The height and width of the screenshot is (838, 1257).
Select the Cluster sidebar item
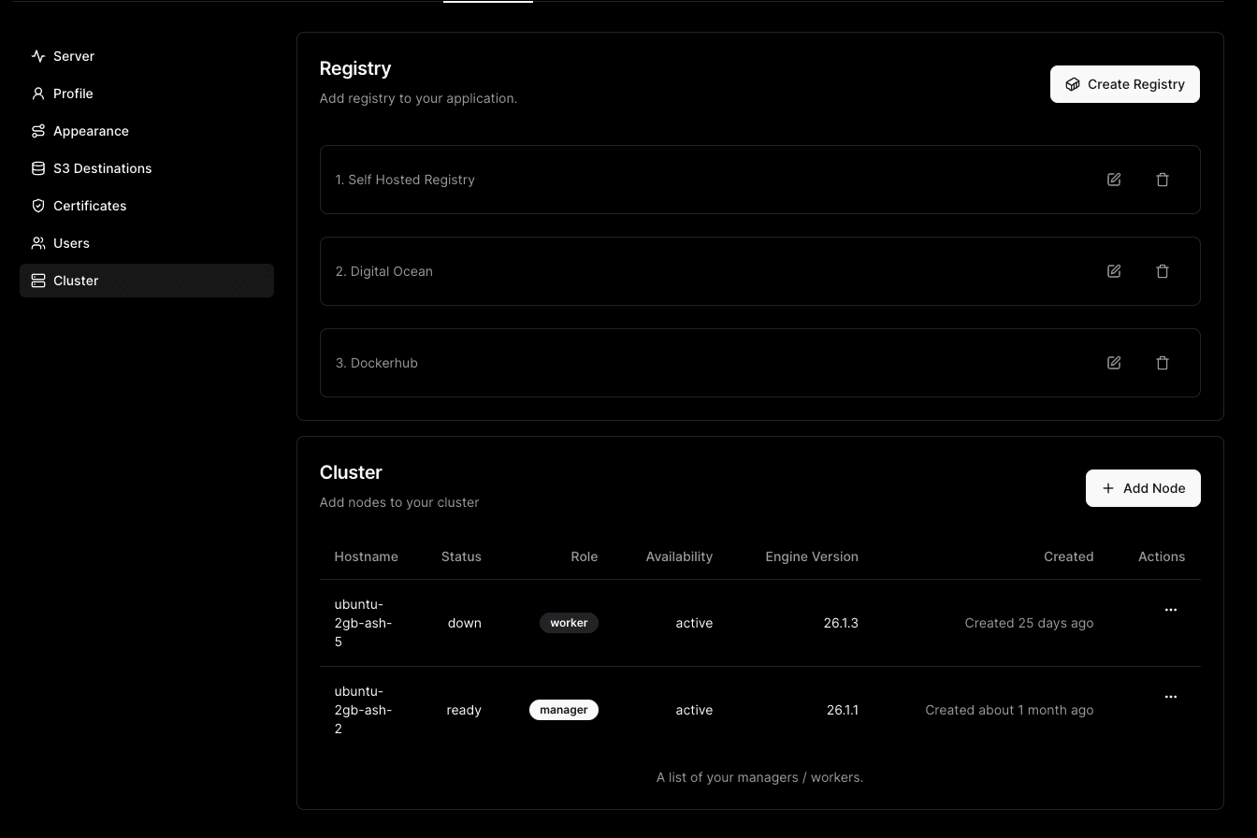tap(147, 281)
